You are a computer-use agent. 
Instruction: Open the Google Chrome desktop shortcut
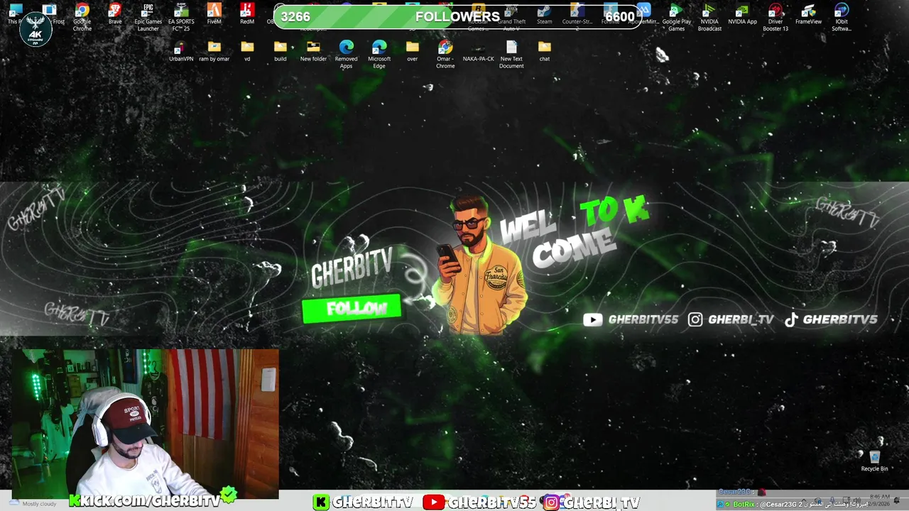(82, 16)
